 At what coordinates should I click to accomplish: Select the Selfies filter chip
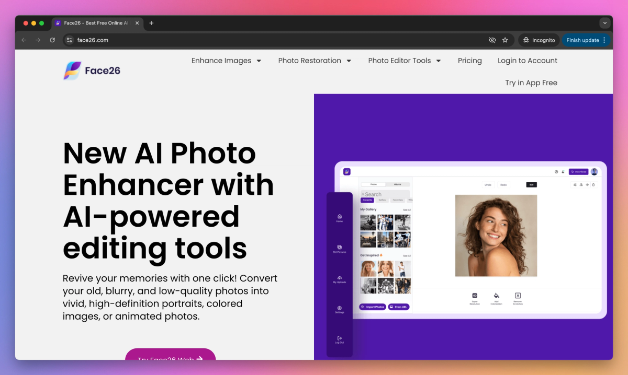tap(382, 200)
